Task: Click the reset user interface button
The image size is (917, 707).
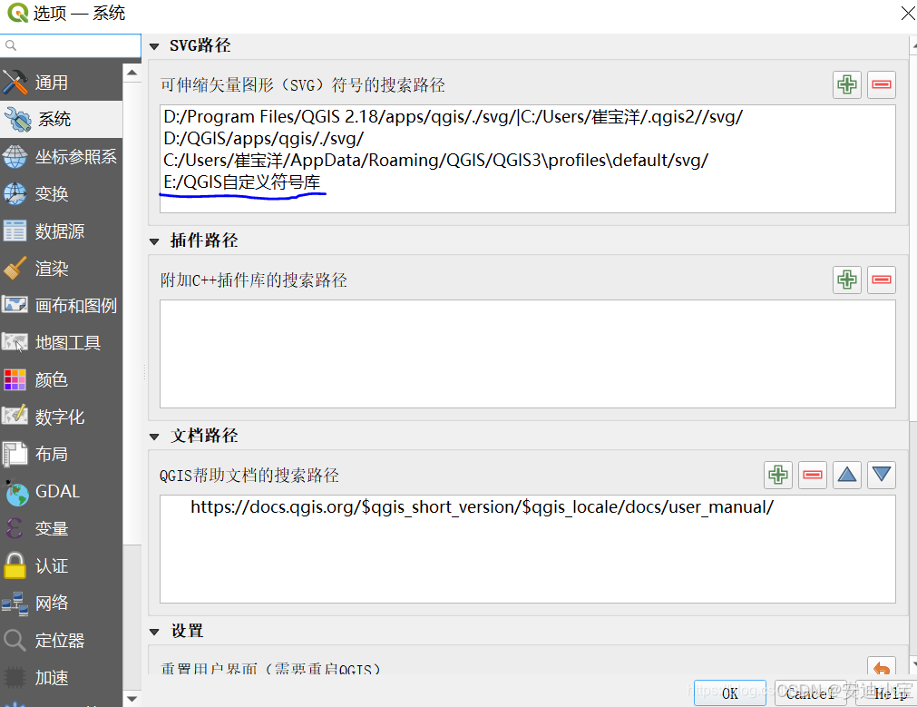Action: coord(882,667)
